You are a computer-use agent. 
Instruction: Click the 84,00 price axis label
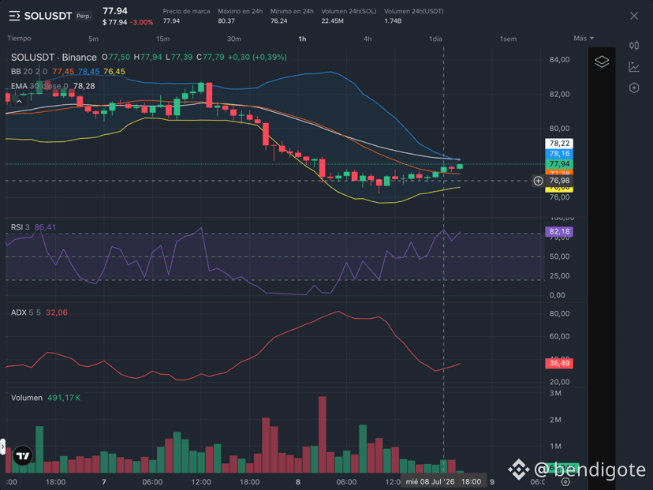point(559,60)
